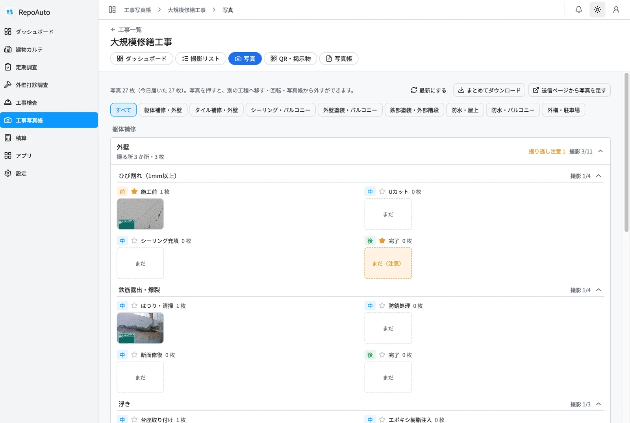Click the page vertical scrollbar
Image resolution: width=630 pixels, height=423 pixels.
click(626, 152)
